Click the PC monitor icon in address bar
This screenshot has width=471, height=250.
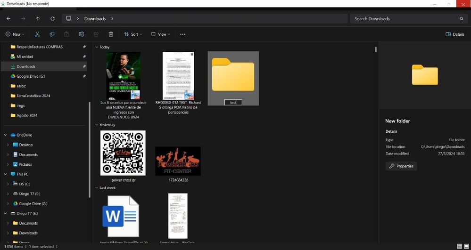coord(68,19)
